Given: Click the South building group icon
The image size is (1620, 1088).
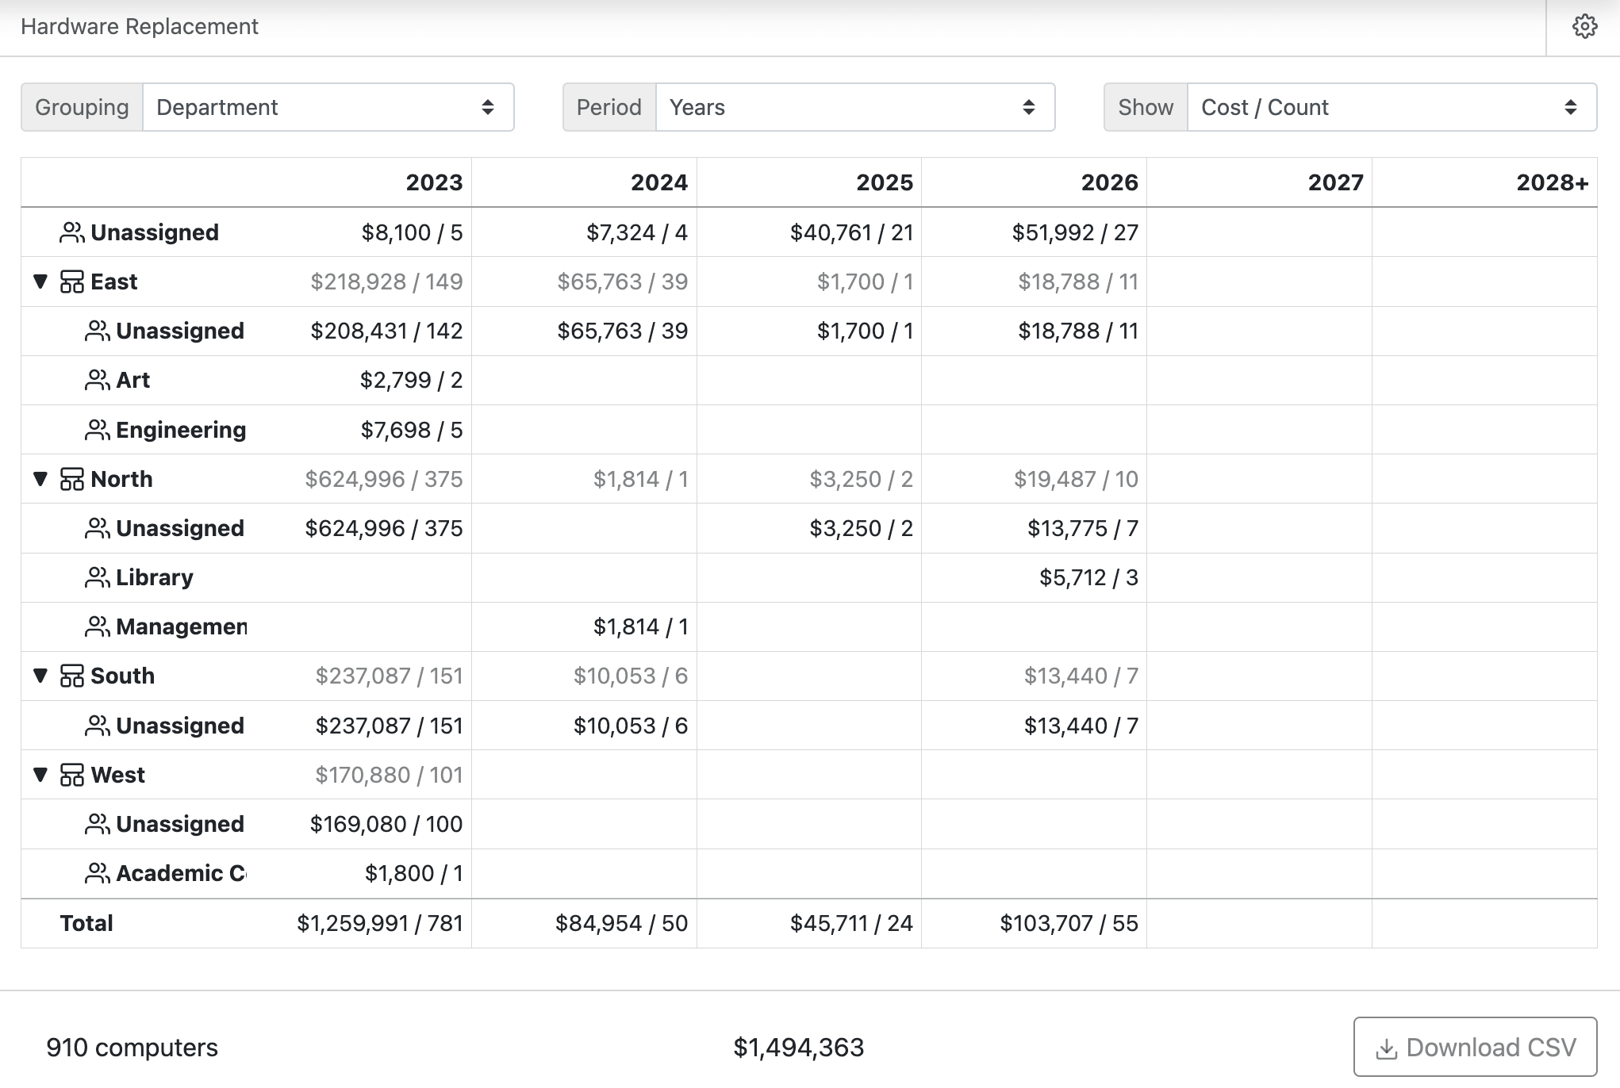Looking at the screenshot, I should pyautogui.click(x=72, y=676).
